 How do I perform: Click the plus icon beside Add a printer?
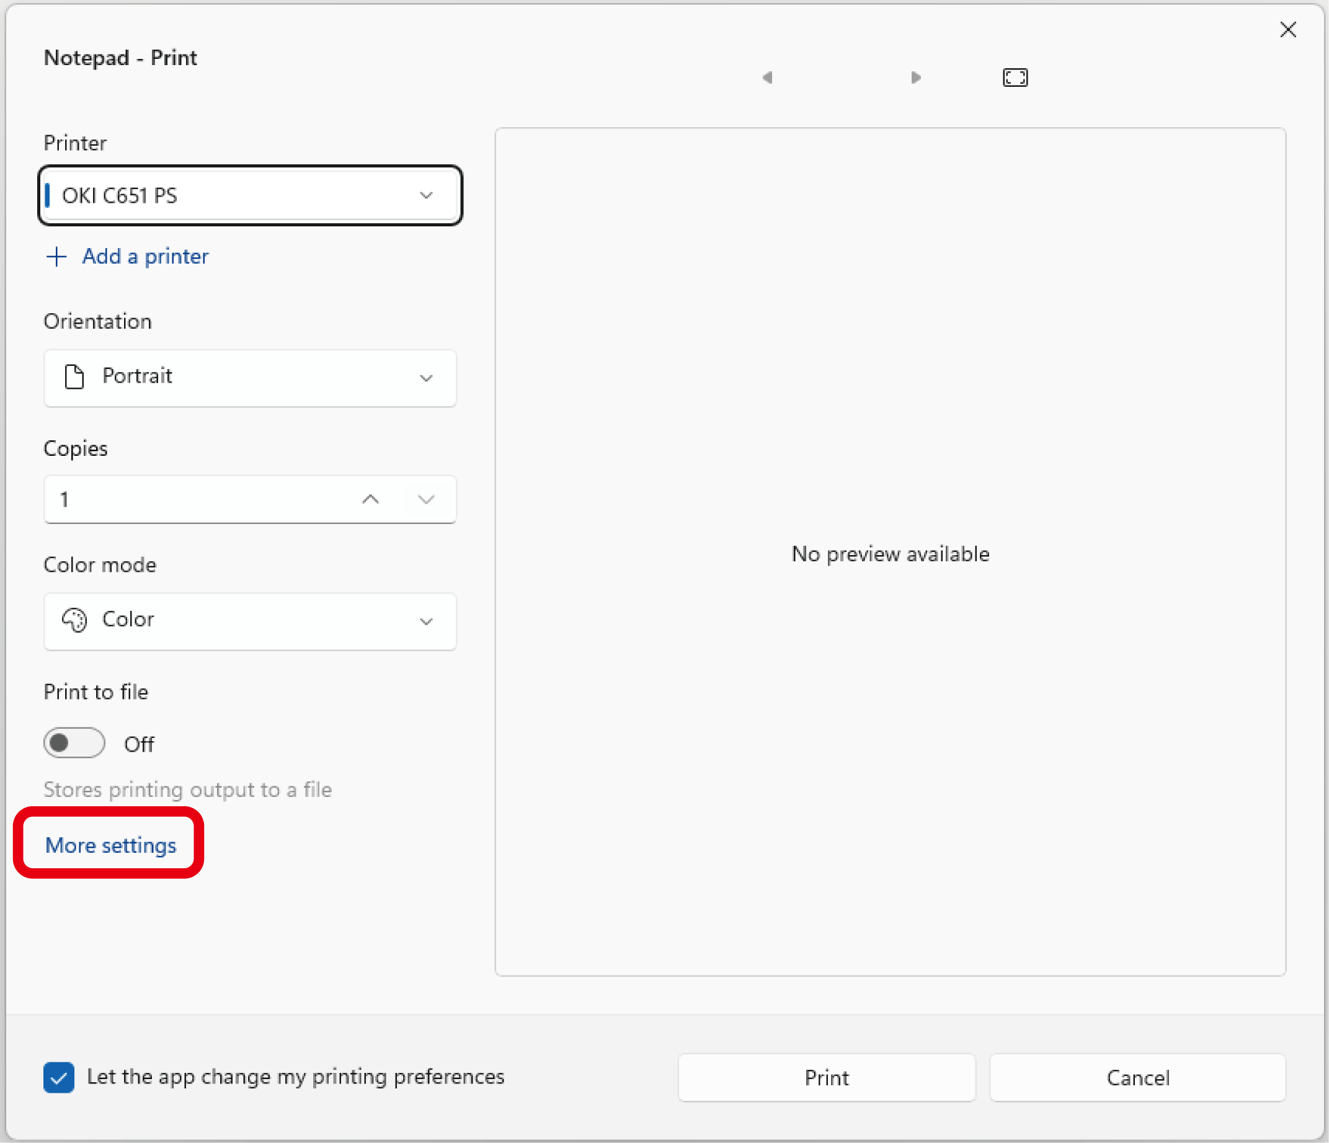56,257
